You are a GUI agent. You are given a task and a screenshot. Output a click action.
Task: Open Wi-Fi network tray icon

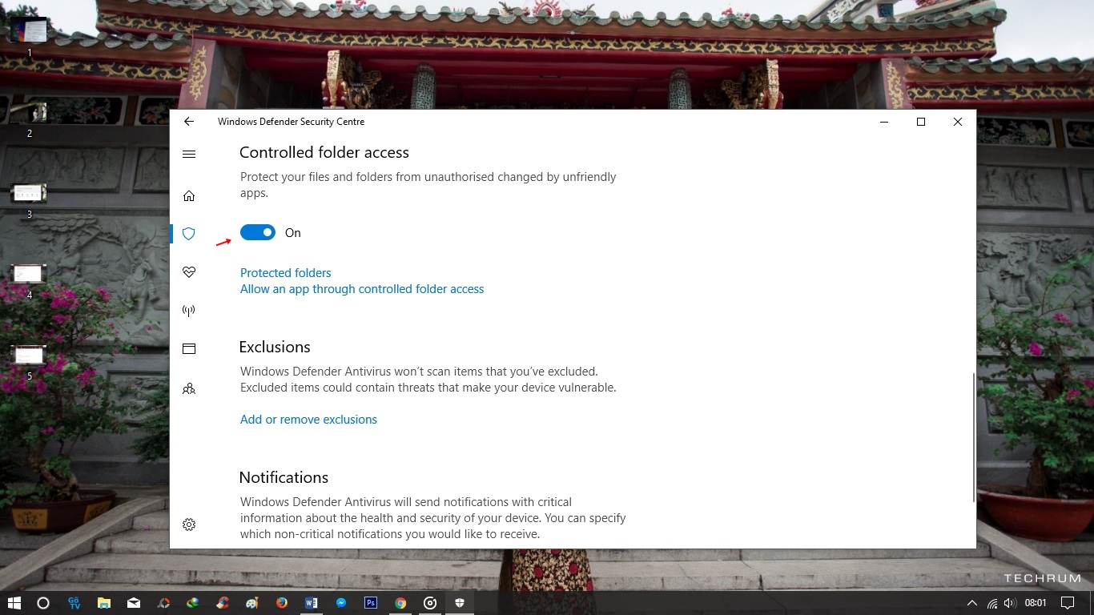point(993,603)
